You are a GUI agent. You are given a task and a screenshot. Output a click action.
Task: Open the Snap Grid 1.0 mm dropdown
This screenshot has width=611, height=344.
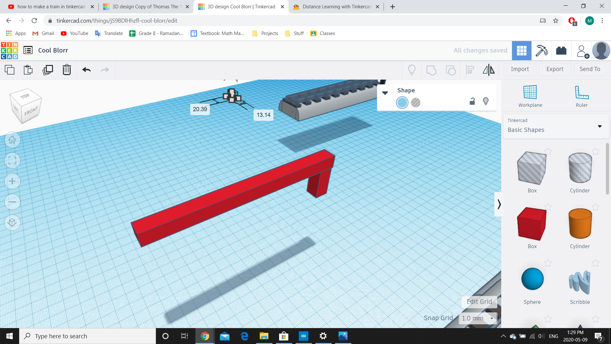pos(477,318)
